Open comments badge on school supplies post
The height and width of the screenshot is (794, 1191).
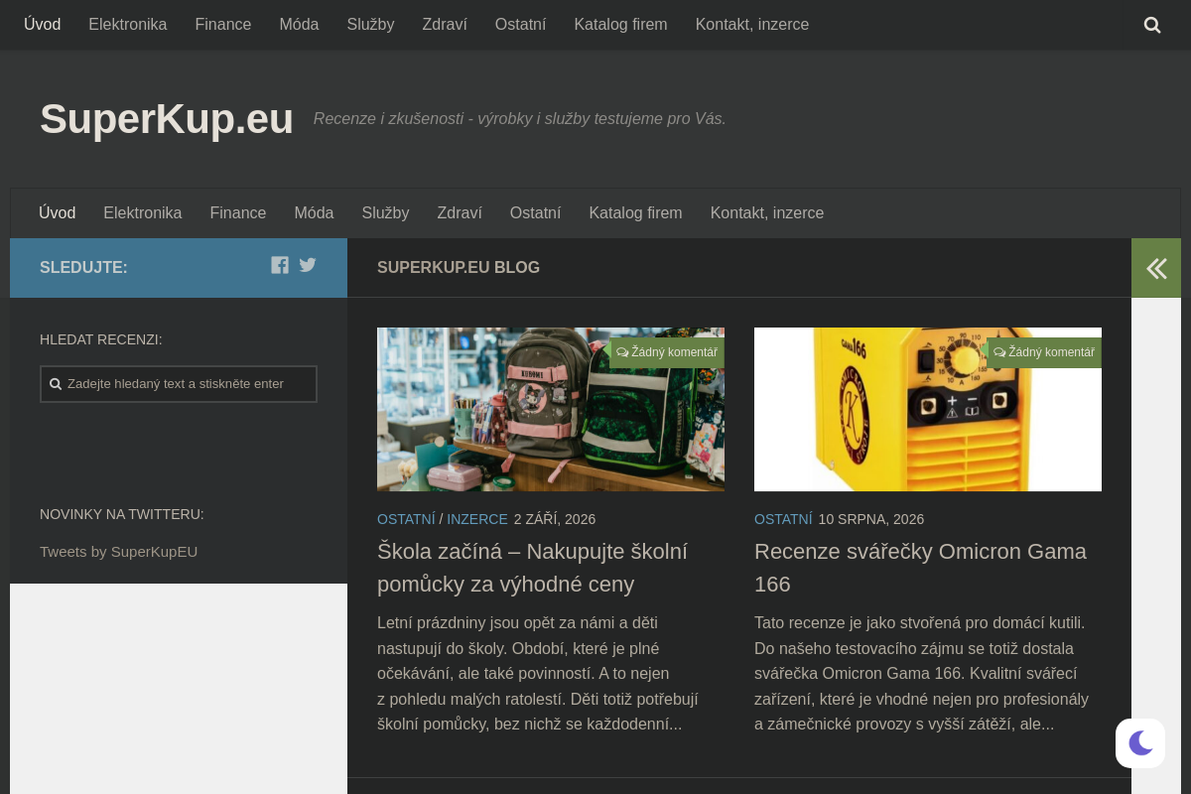[x=667, y=352]
